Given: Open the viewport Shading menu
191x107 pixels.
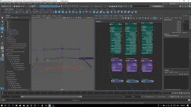Looking at the screenshot, I should (x=38, y=16).
